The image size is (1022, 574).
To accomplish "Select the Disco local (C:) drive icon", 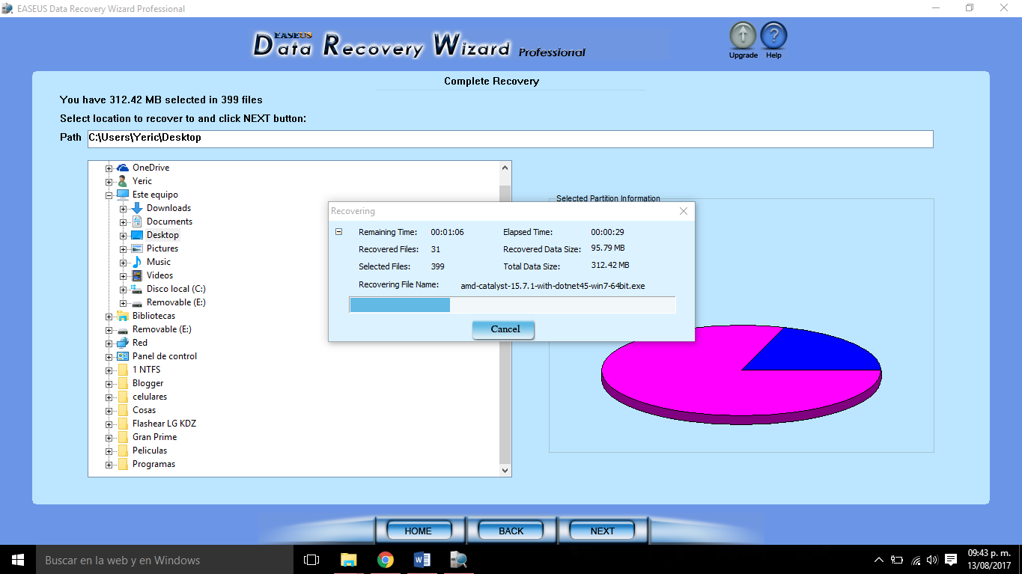I will (x=137, y=289).
